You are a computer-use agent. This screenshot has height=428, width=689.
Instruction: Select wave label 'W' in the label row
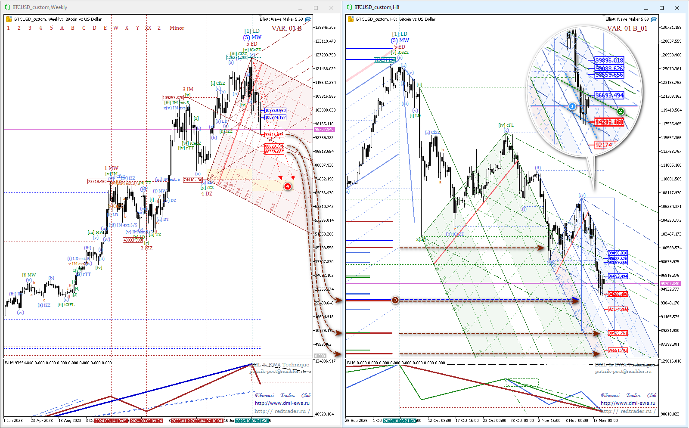pos(116,28)
